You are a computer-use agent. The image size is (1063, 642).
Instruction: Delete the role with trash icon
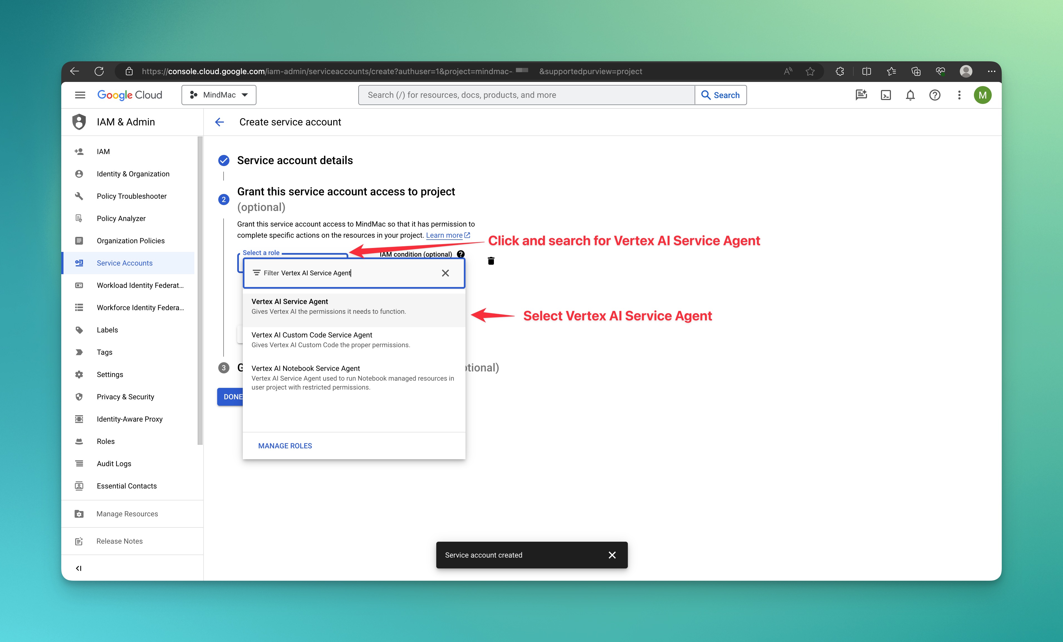pos(491,261)
